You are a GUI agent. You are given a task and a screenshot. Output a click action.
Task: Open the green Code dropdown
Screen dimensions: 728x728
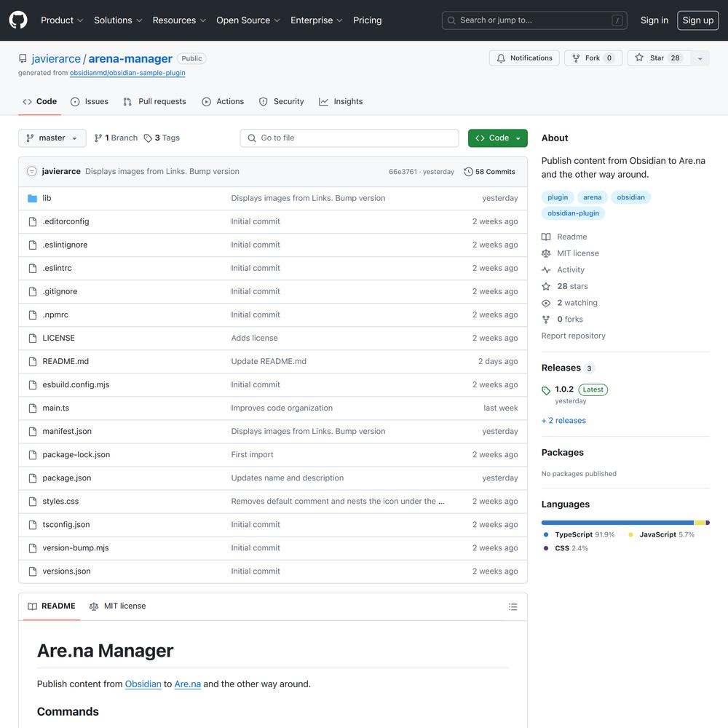pos(498,138)
